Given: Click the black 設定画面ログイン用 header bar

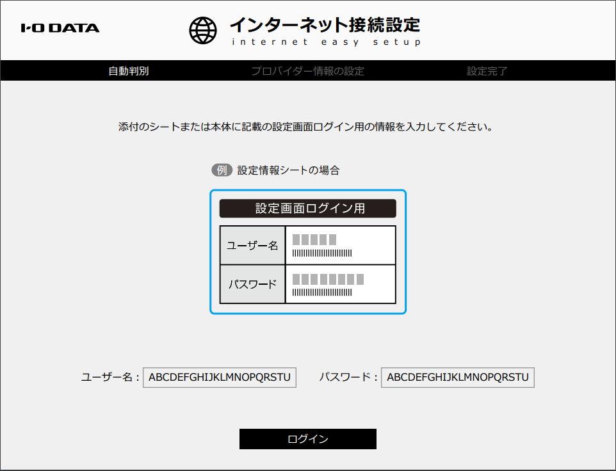Looking at the screenshot, I should coord(308,208).
